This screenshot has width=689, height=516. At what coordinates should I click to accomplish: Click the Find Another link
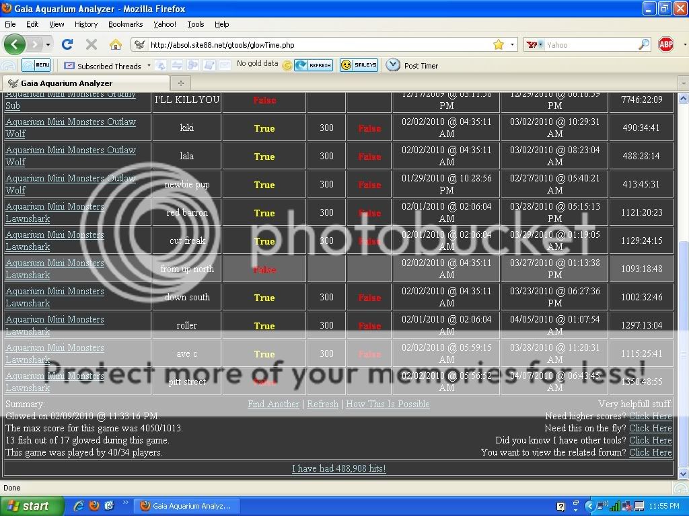pyautogui.click(x=273, y=404)
